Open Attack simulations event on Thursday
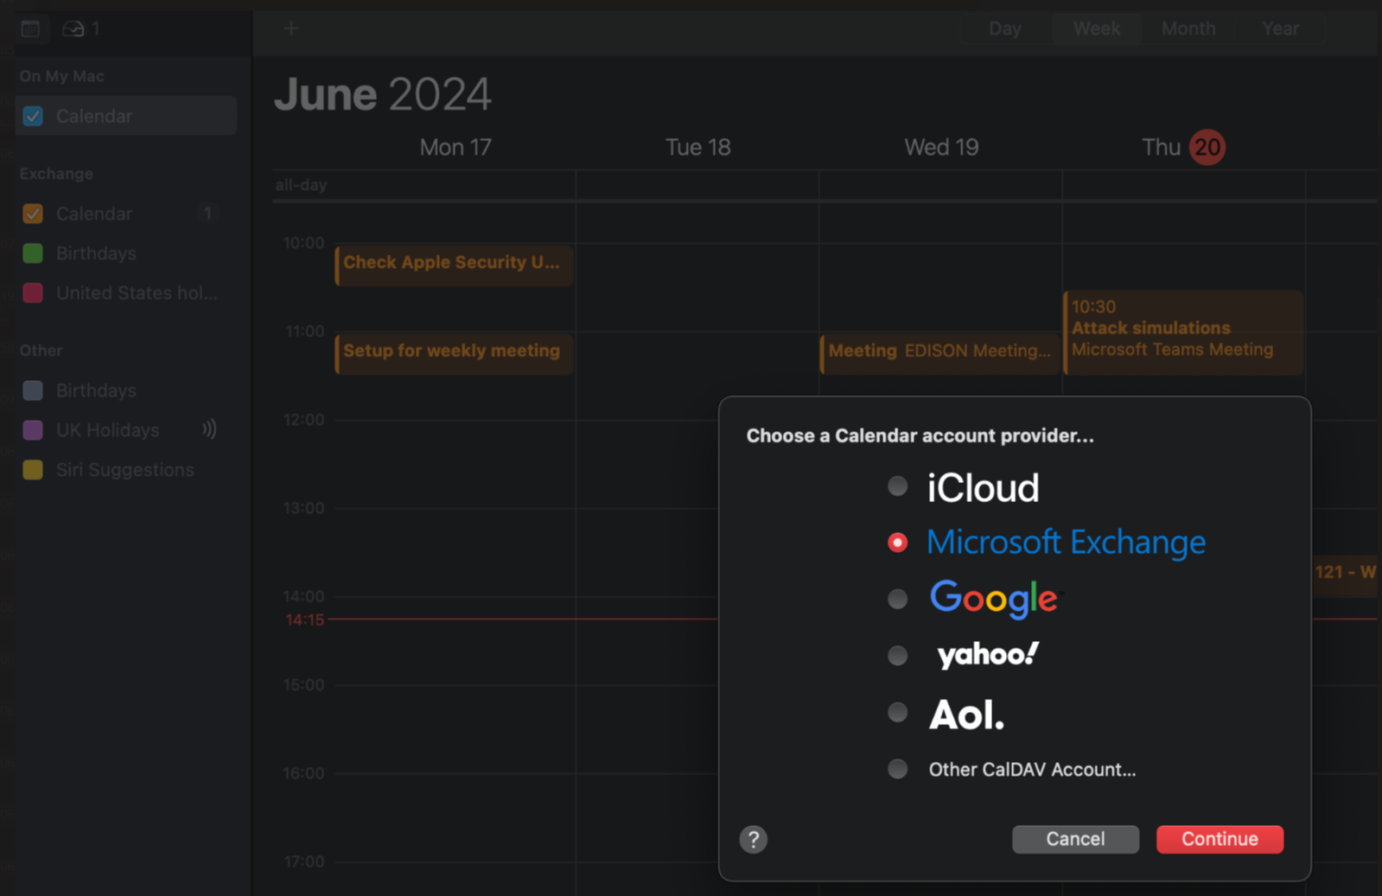Image resolution: width=1382 pixels, height=896 pixels. (x=1183, y=332)
